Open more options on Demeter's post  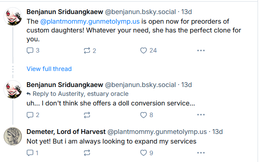tap(201, 153)
